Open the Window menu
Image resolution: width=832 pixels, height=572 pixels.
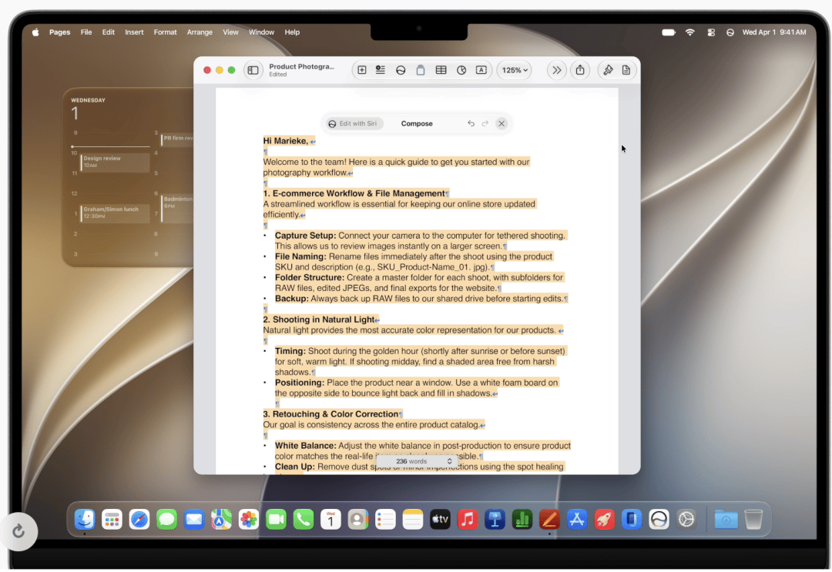(x=262, y=32)
